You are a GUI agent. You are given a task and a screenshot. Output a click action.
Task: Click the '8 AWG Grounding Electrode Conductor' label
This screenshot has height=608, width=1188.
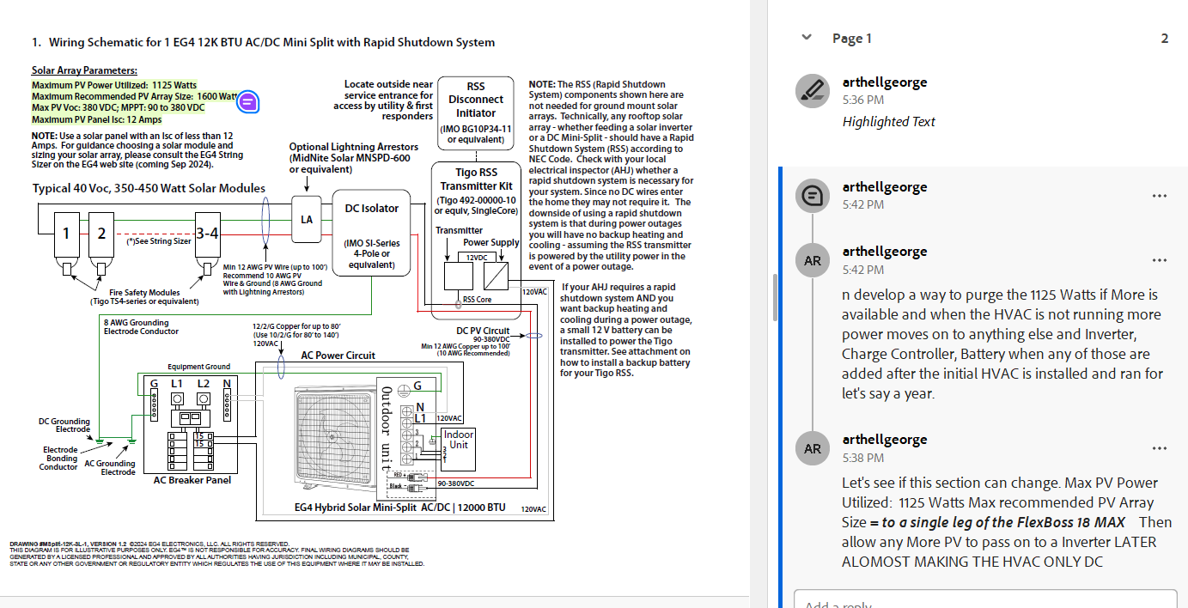click(x=141, y=327)
